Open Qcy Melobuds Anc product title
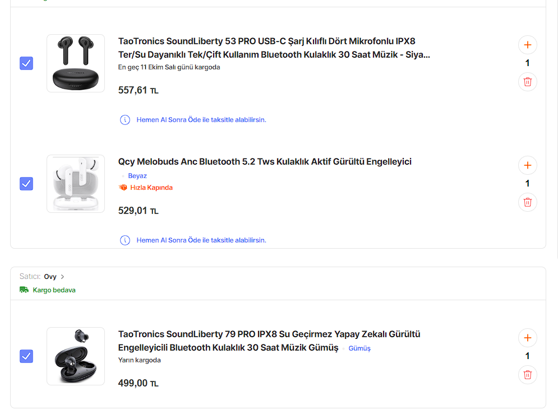The height and width of the screenshot is (419, 558). point(265,162)
